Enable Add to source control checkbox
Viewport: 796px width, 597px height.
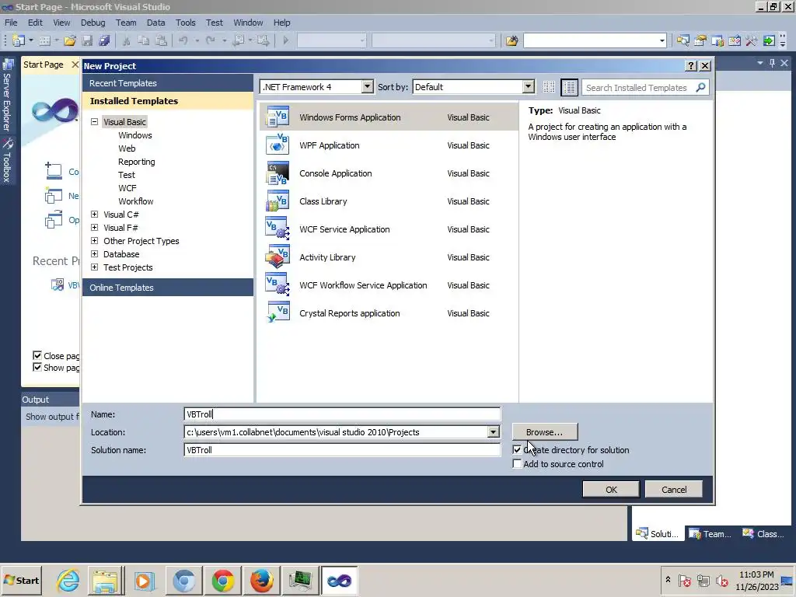point(517,464)
